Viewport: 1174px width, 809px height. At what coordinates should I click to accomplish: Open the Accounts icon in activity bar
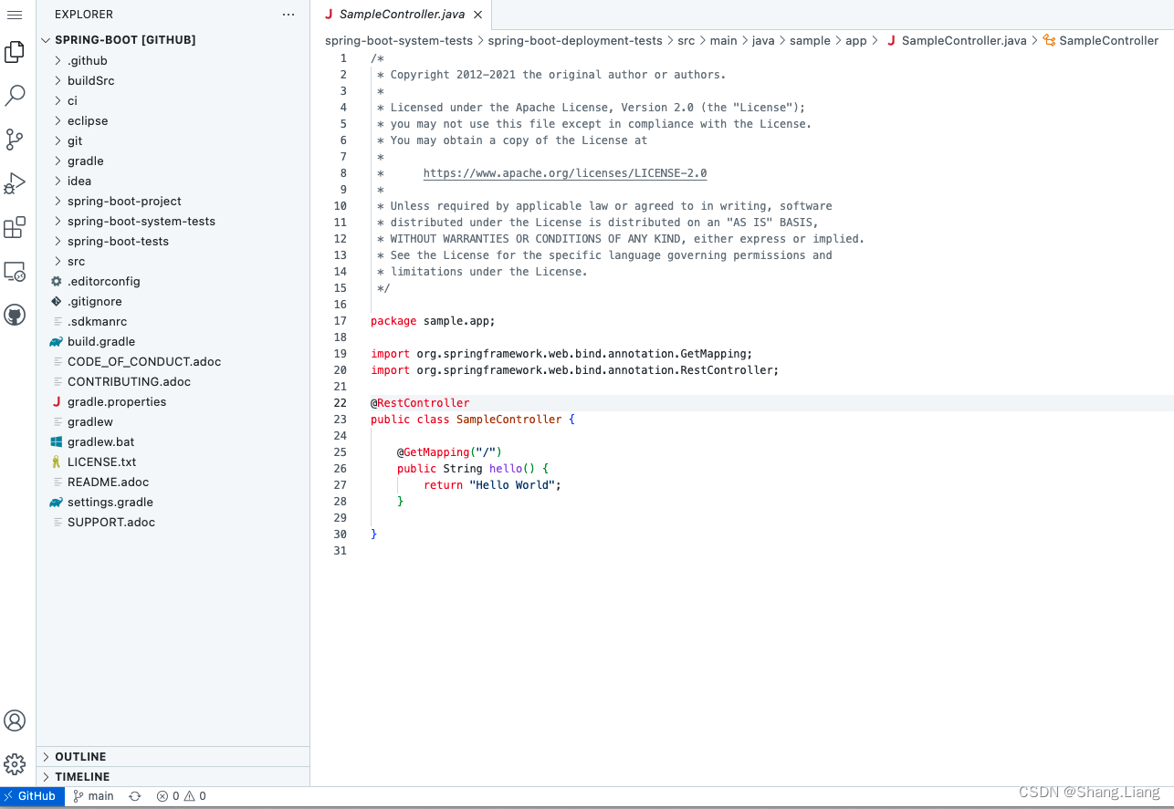point(15,721)
